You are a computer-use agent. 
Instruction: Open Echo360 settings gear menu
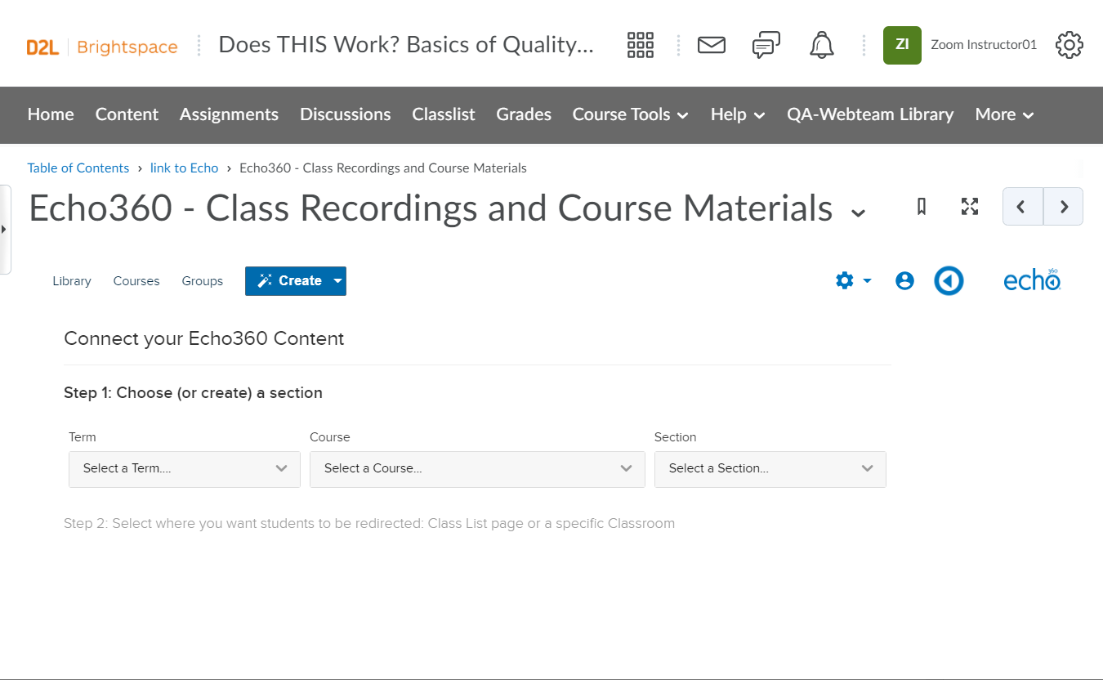click(x=854, y=280)
